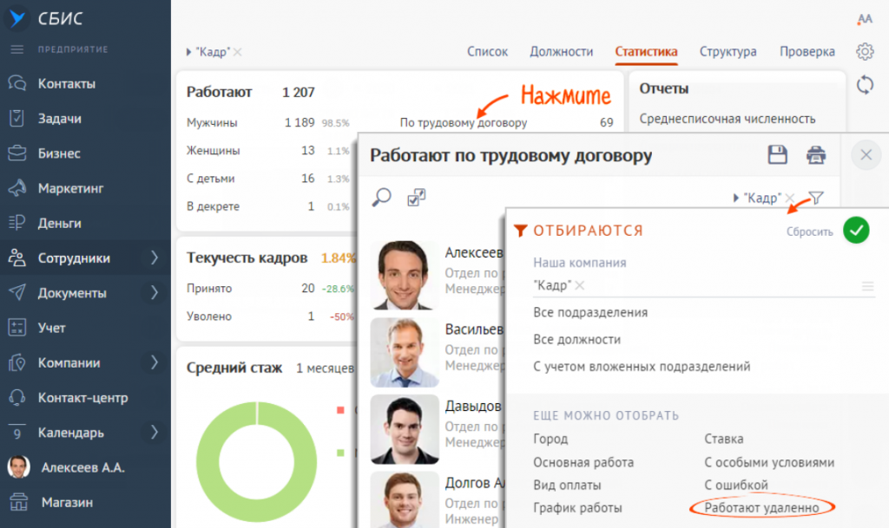Click the Контакт-центр headset icon
Screen dimensions: 889x528
(17, 398)
